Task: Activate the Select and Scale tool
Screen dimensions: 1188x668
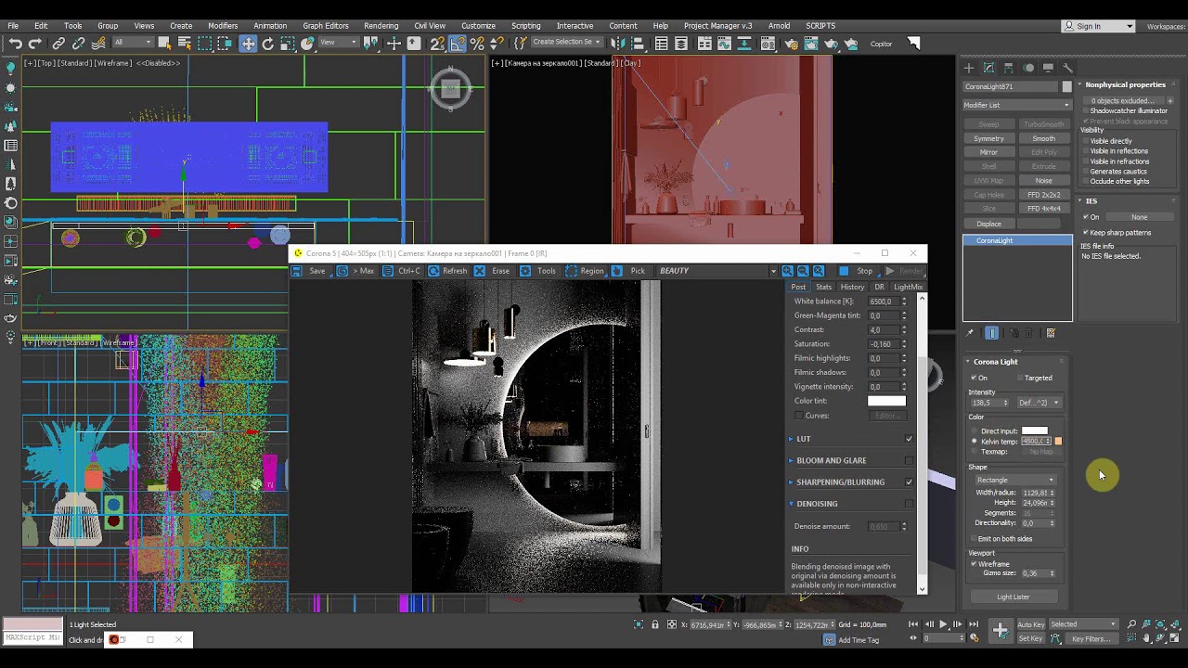Action: [x=289, y=44]
